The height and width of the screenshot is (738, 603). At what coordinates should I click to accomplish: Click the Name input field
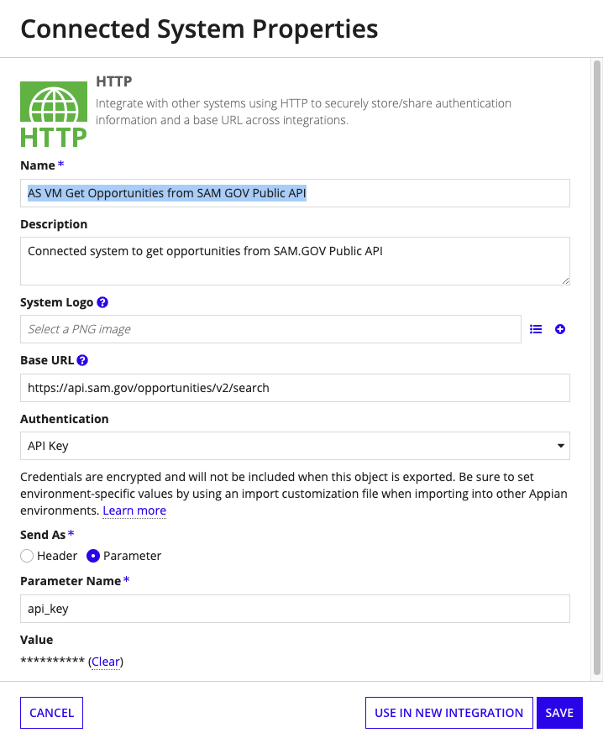click(x=295, y=193)
